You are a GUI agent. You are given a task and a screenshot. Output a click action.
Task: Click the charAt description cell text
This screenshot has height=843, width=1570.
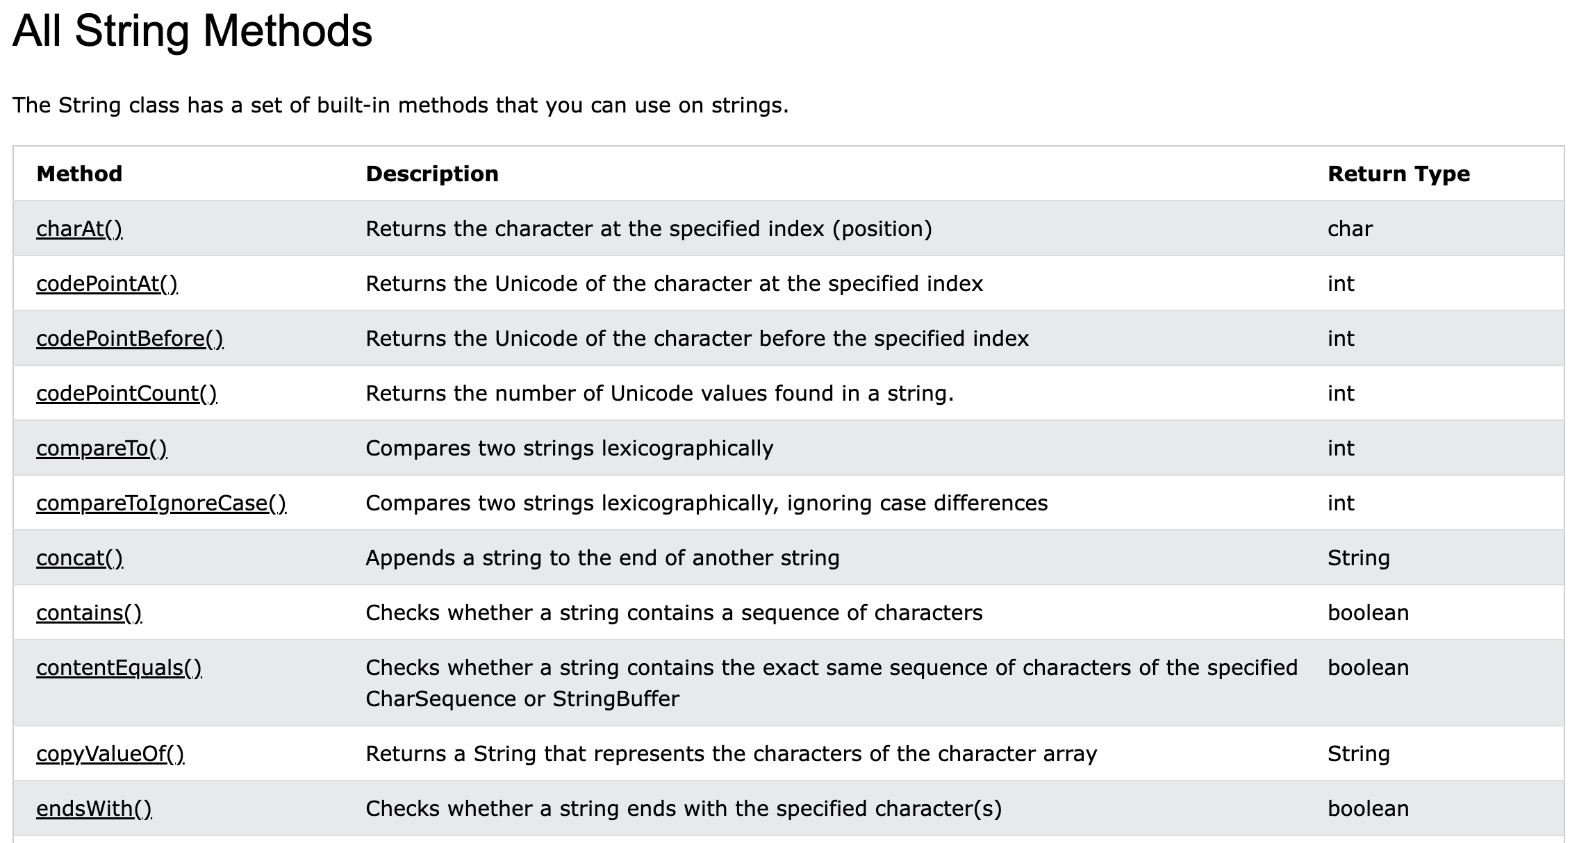(x=649, y=228)
